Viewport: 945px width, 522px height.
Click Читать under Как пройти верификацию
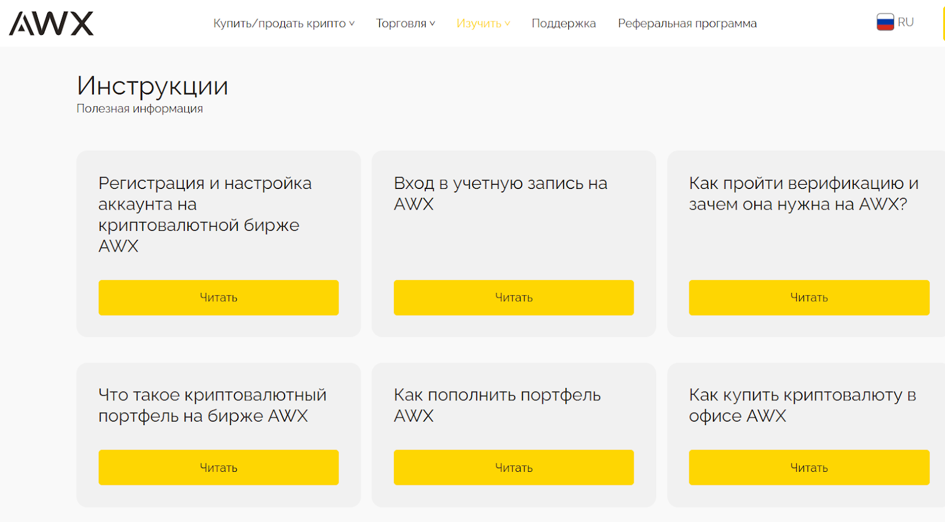809,298
